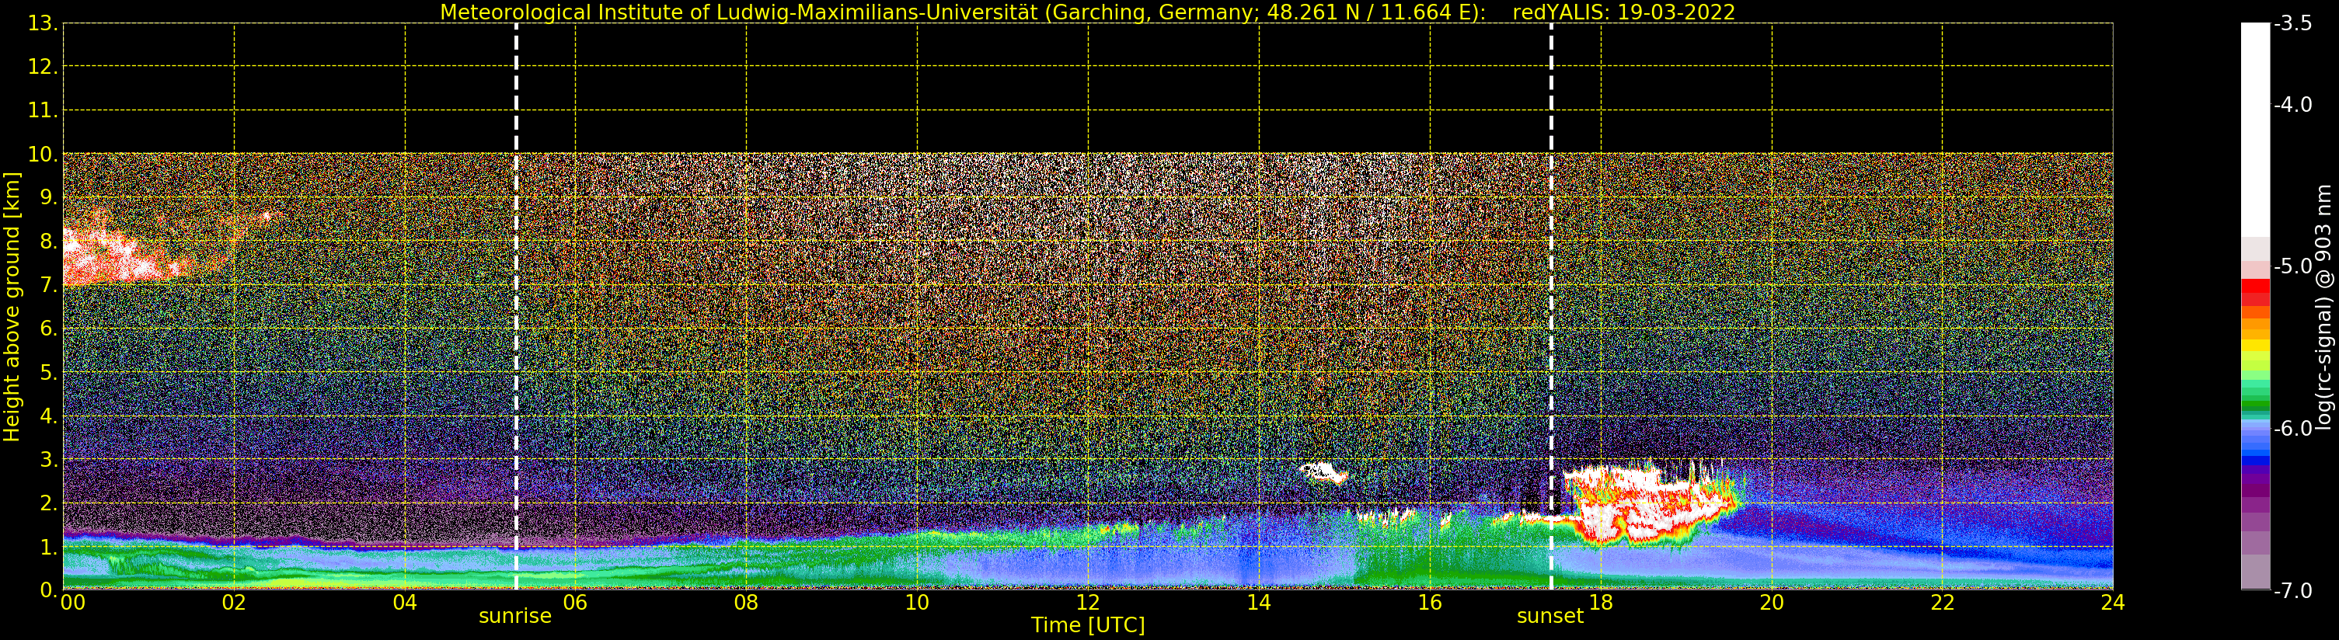Click the 'Time [UTC]' axis label
The image size is (2339, 640).
[1088, 624]
